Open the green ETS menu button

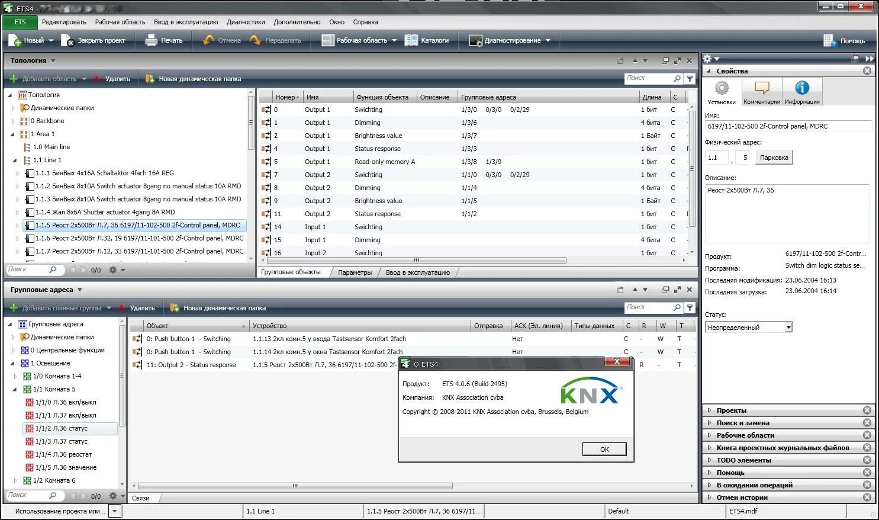click(20, 22)
